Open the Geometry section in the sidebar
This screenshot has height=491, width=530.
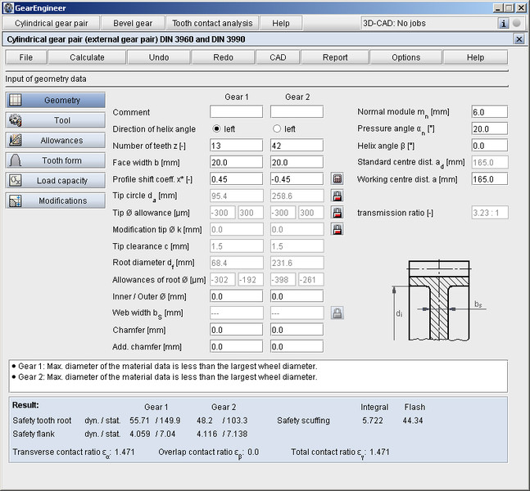pyautogui.click(x=56, y=100)
